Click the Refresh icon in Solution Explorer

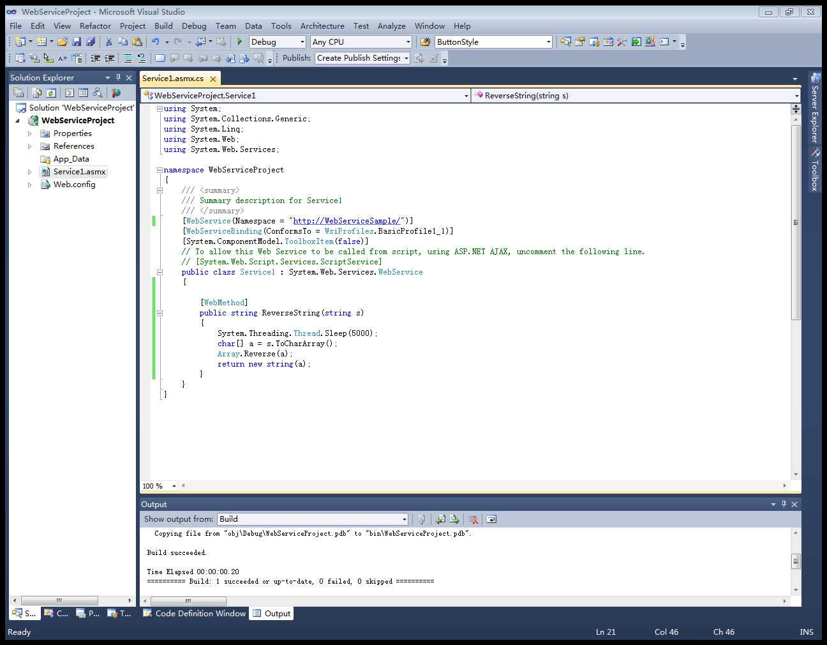coord(51,93)
